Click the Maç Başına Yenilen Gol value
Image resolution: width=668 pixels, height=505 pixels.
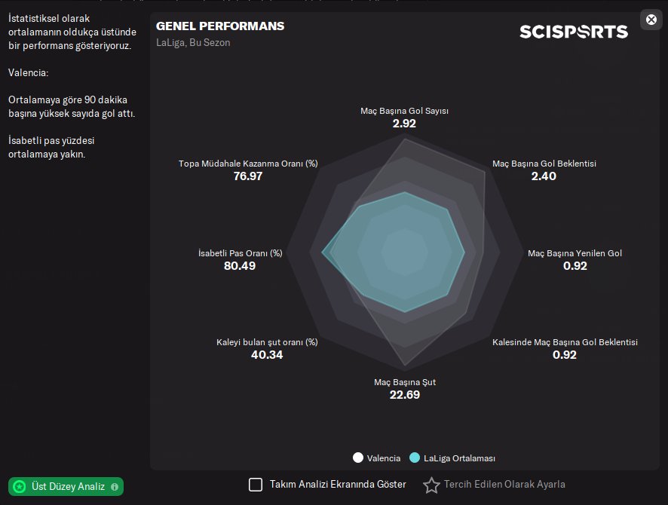click(575, 265)
